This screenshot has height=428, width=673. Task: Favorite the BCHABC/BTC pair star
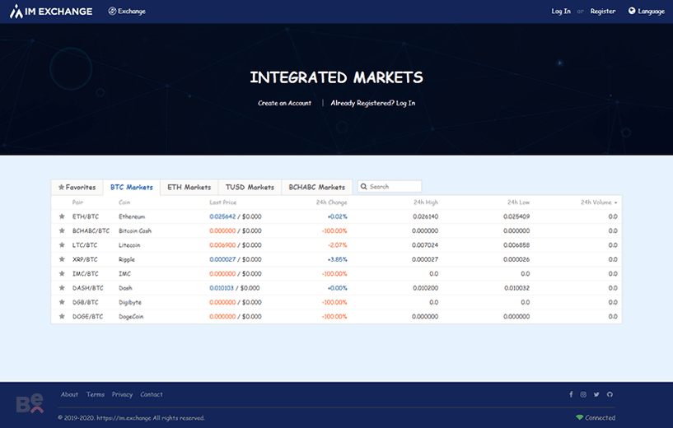62,230
